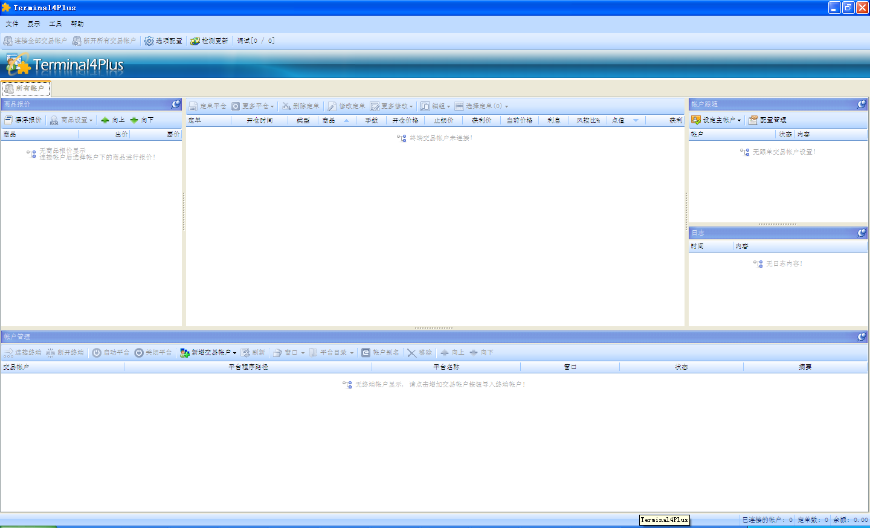Click the 连接终端 button

(x=23, y=353)
